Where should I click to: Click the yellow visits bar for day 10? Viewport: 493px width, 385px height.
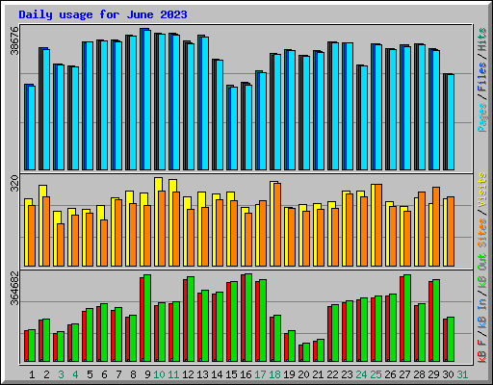157,221
